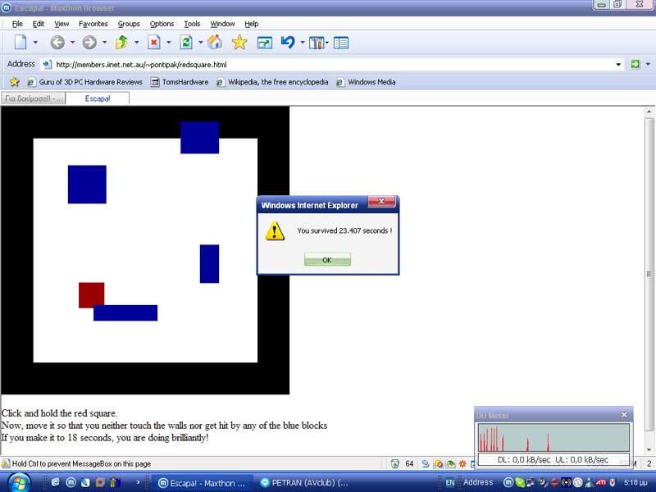Open Favorites star icon in toolbar
656x492 pixels.
click(x=239, y=43)
